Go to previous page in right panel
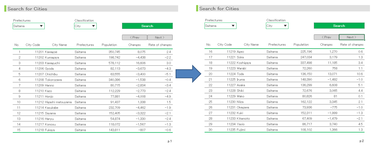374x146 pixels. pos(326,37)
